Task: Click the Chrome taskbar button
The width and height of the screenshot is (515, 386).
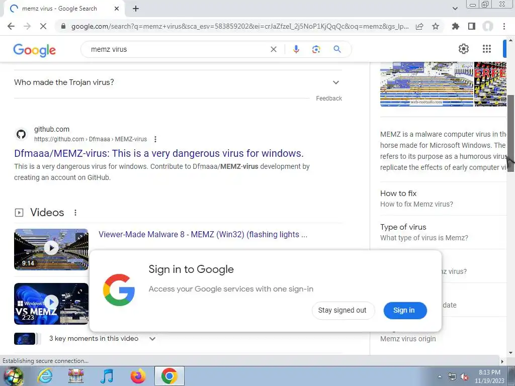Action: 169,376
